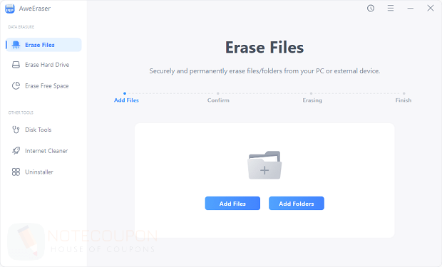Click the Internet Cleaner rocket icon
The width and height of the screenshot is (442, 267).
tap(16, 151)
